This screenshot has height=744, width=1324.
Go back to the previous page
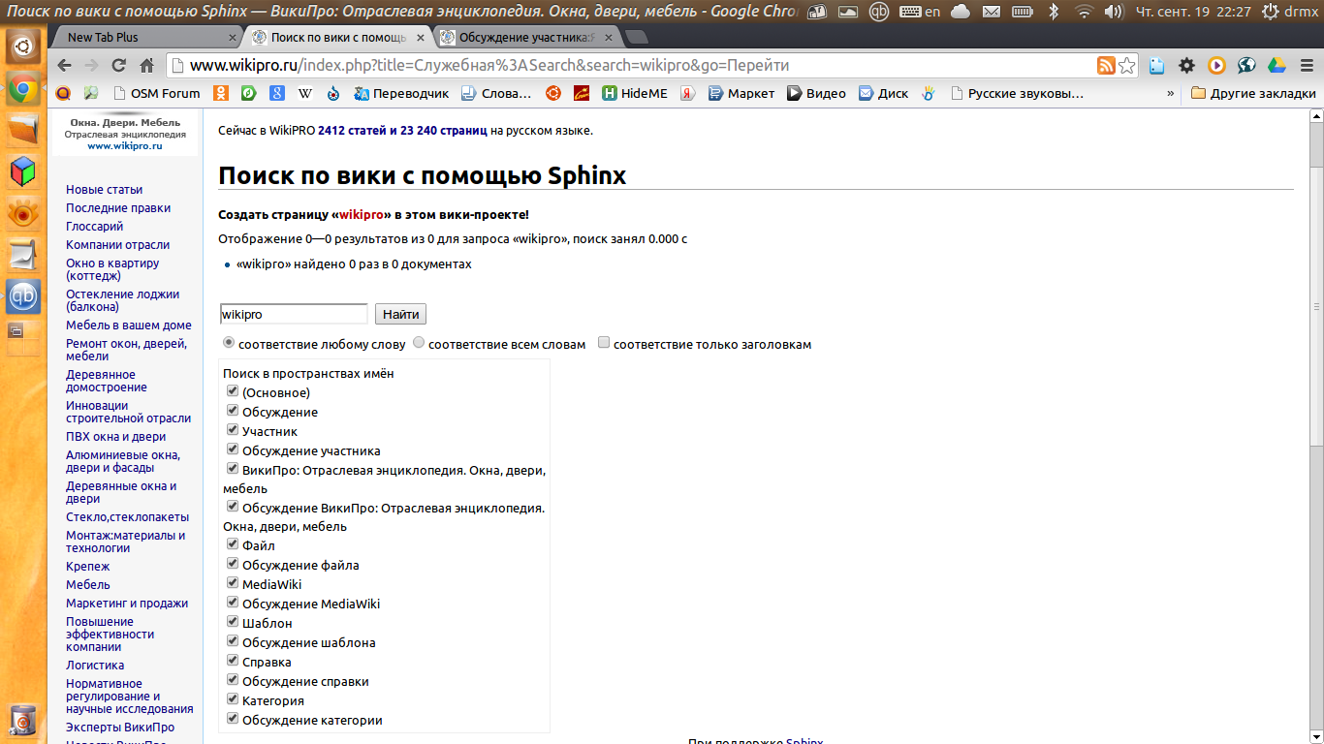coord(64,66)
